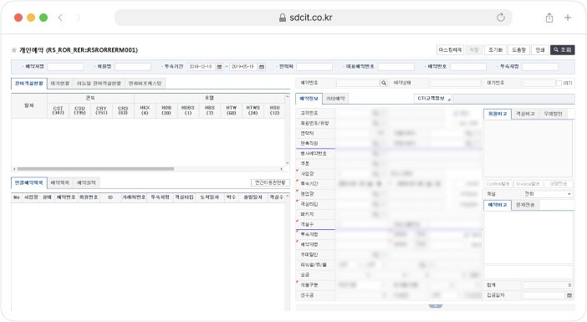The image size is (587, 322).
Task: Open the 예약목록 tab
Action: pos(60,182)
